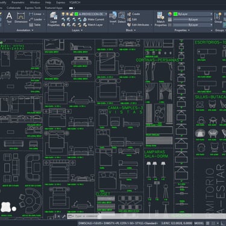The height and width of the screenshot is (226, 226).
Task: Select the Text tool in Annotation
Action: point(9,19)
